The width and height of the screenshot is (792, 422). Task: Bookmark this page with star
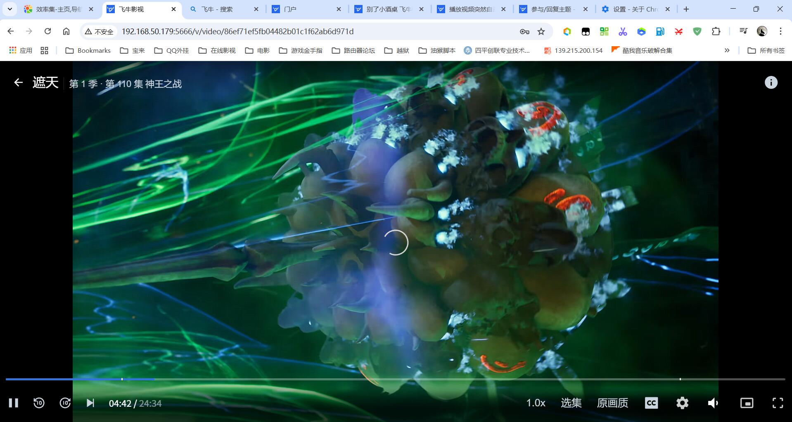tap(541, 31)
